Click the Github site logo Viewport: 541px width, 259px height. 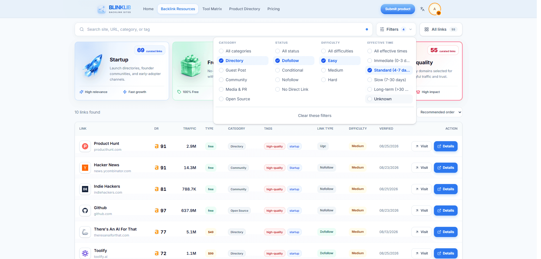pos(85,211)
